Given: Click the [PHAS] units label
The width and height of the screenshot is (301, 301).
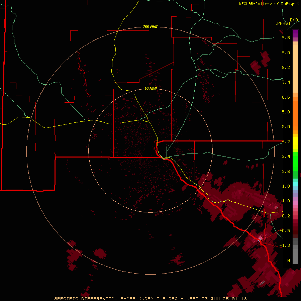Looking at the screenshot, I should tap(283, 23).
